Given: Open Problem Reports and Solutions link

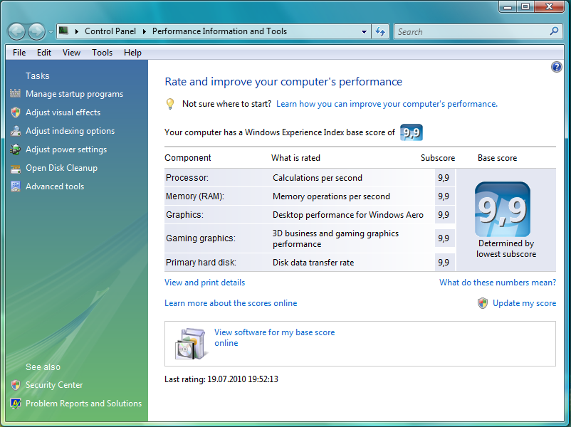Looking at the screenshot, I should [83, 404].
